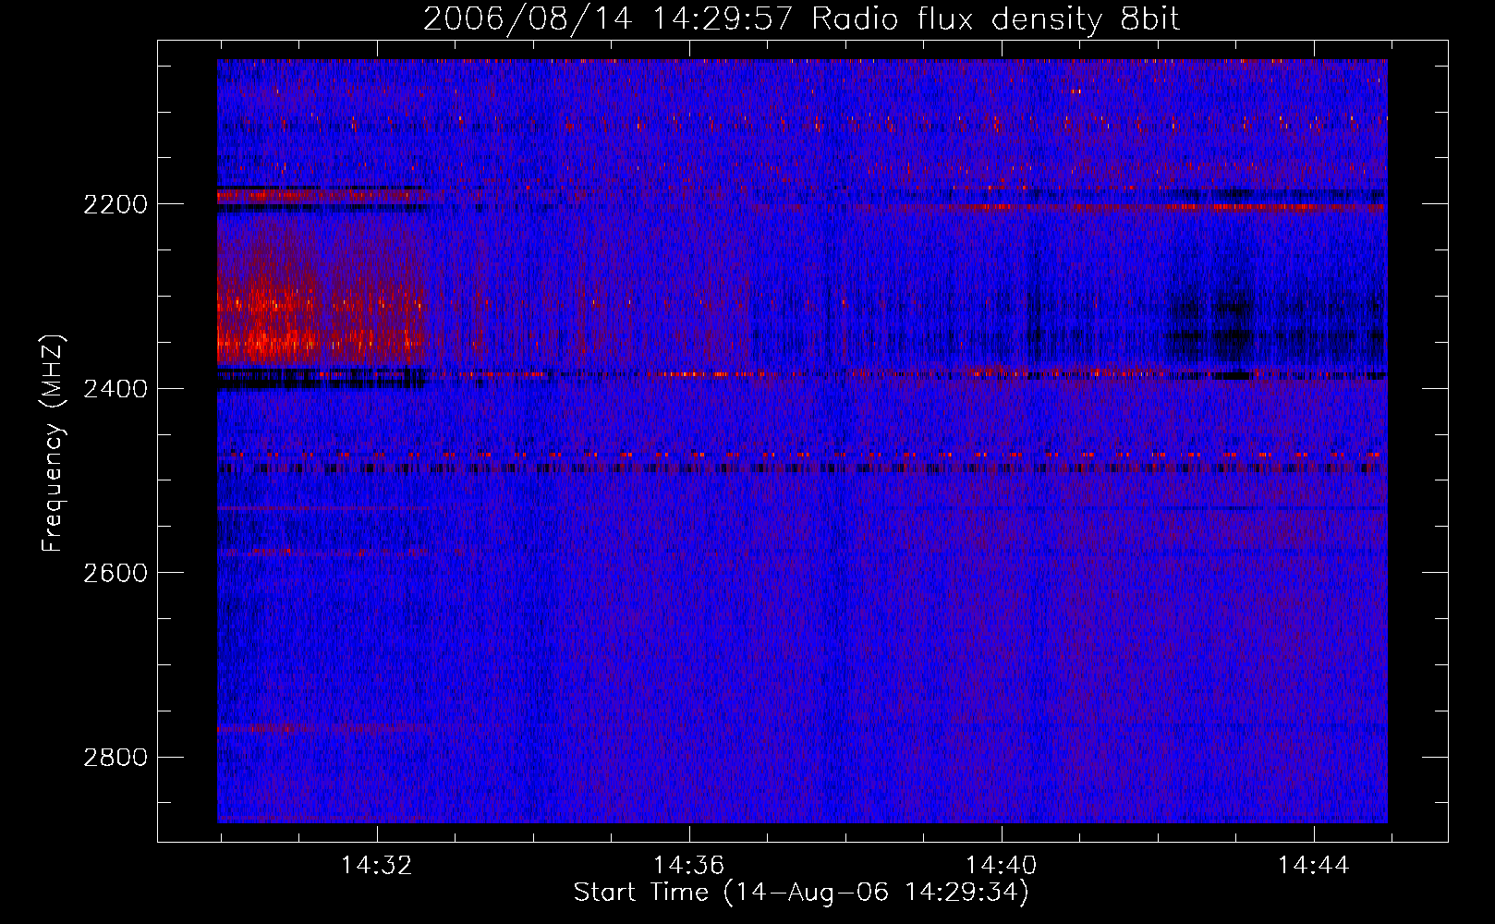Click the 14:44 time tick label
This screenshot has height=924, width=1495.
click(x=1314, y=866)
